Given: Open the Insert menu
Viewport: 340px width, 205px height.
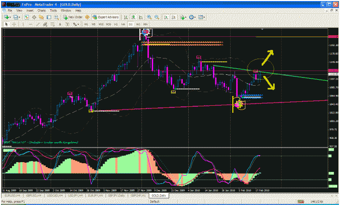Looking at the screenshot, I should tap(30, 10).
